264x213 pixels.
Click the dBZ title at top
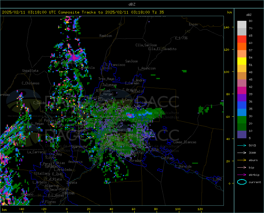(132, 4)
